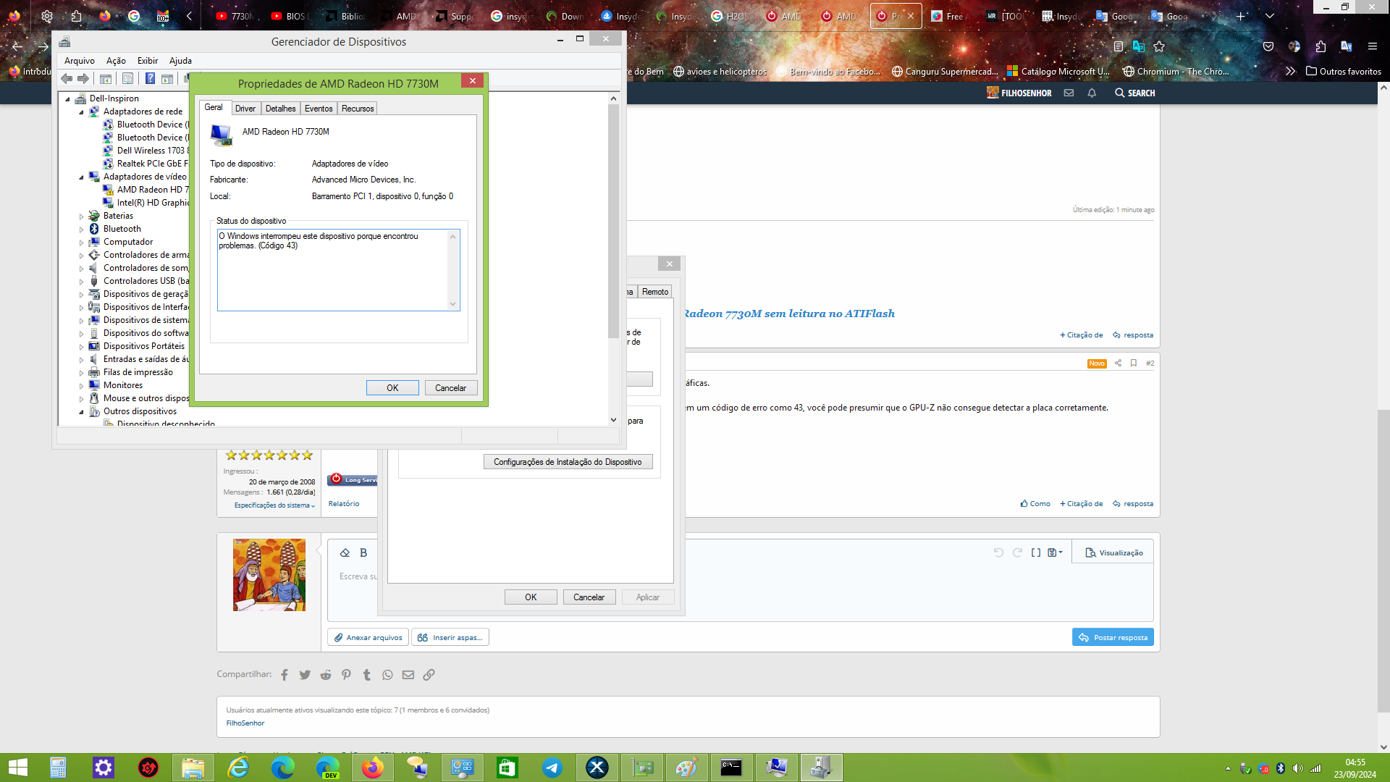The height and width of the screenshot is (782, 1390).
Task: Expand the Baterias node
Action: click(81, 216)
